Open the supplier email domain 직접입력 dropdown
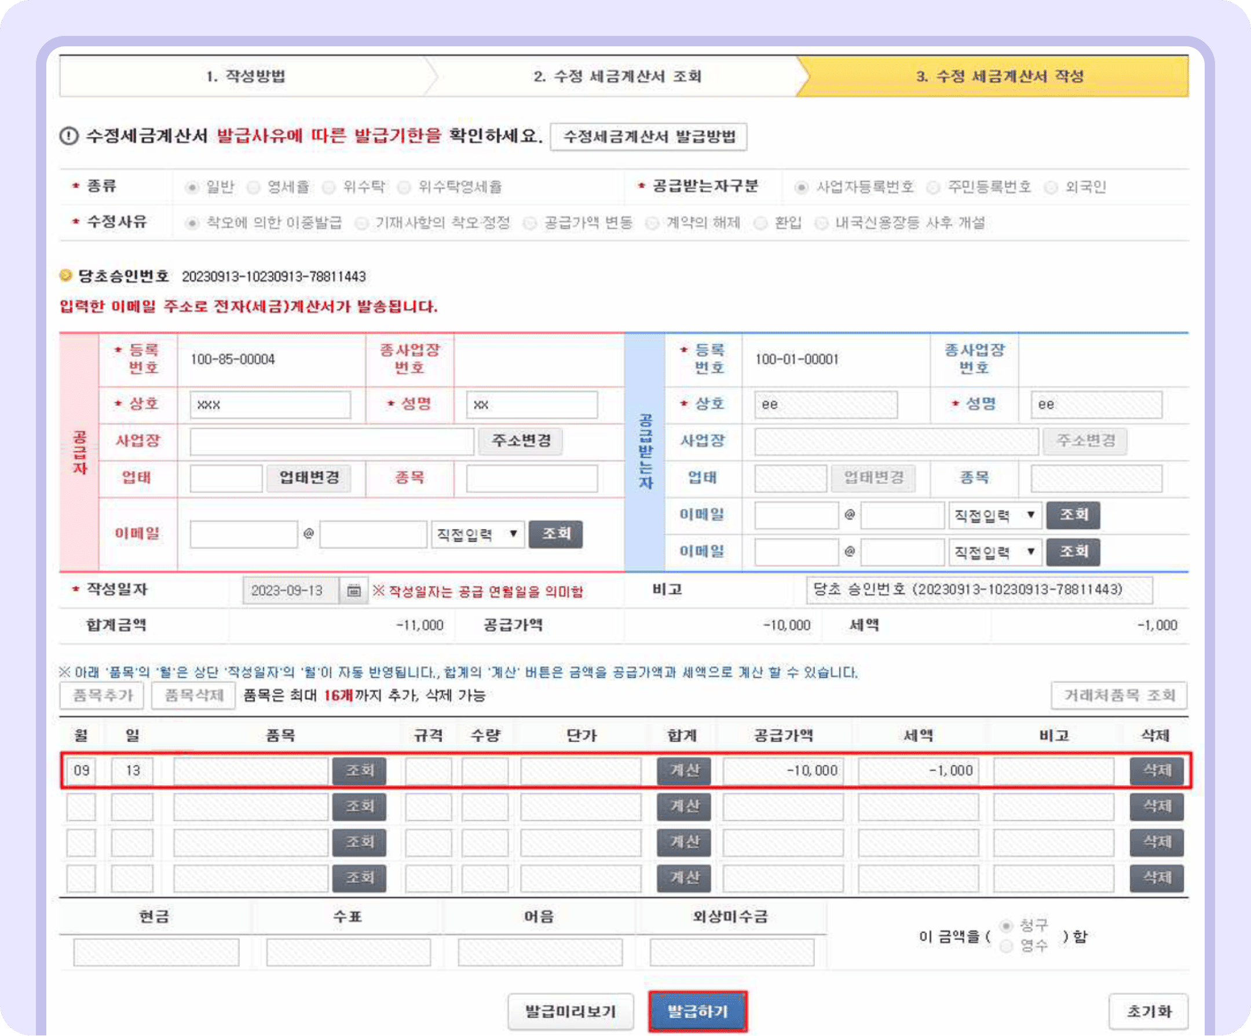Viewport: 1251px width, 1036px height. click(478, 535)
